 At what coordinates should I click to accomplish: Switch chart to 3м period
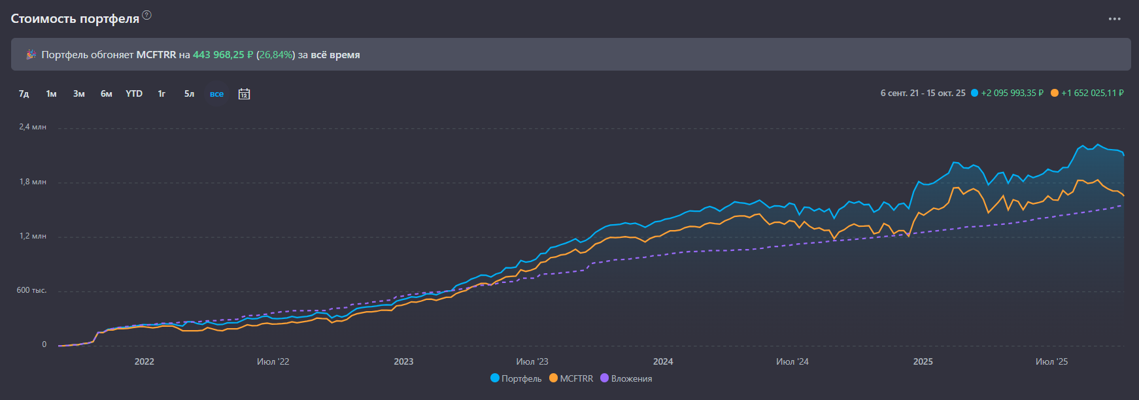(x=79, y=94)
